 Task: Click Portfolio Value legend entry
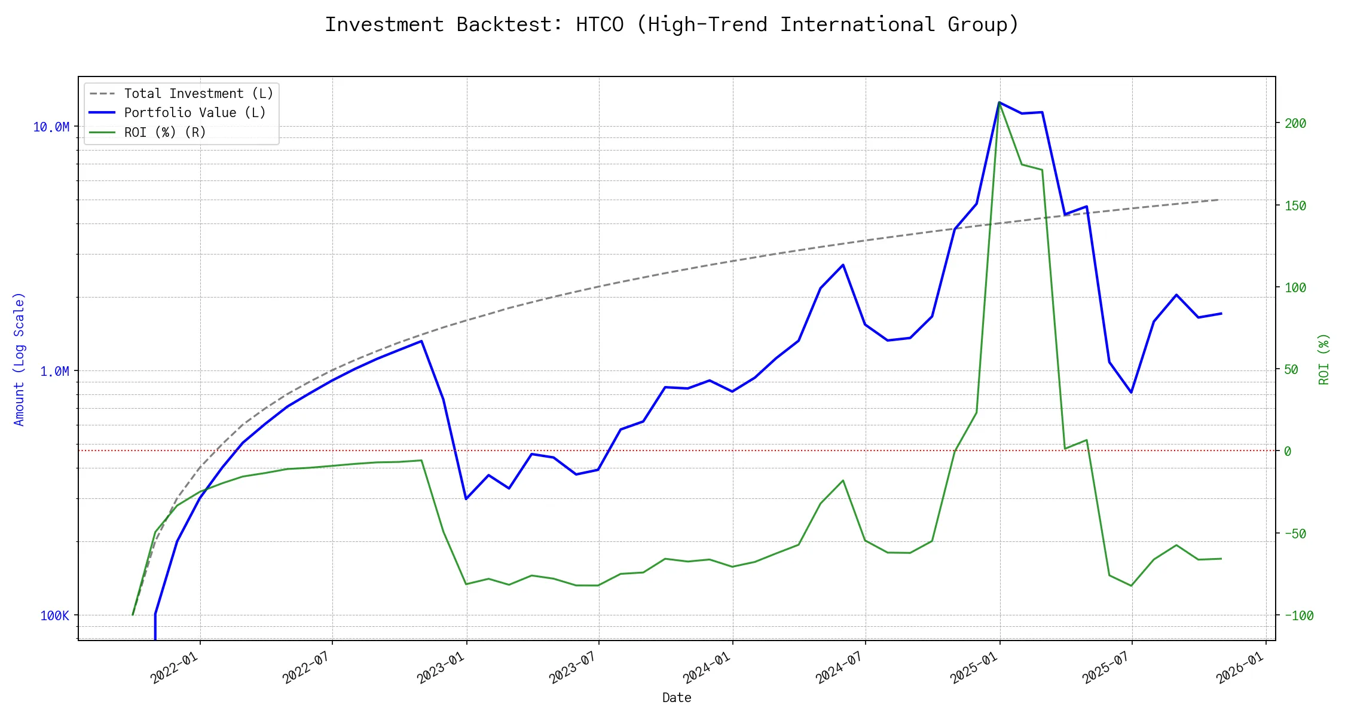point(195,113)
